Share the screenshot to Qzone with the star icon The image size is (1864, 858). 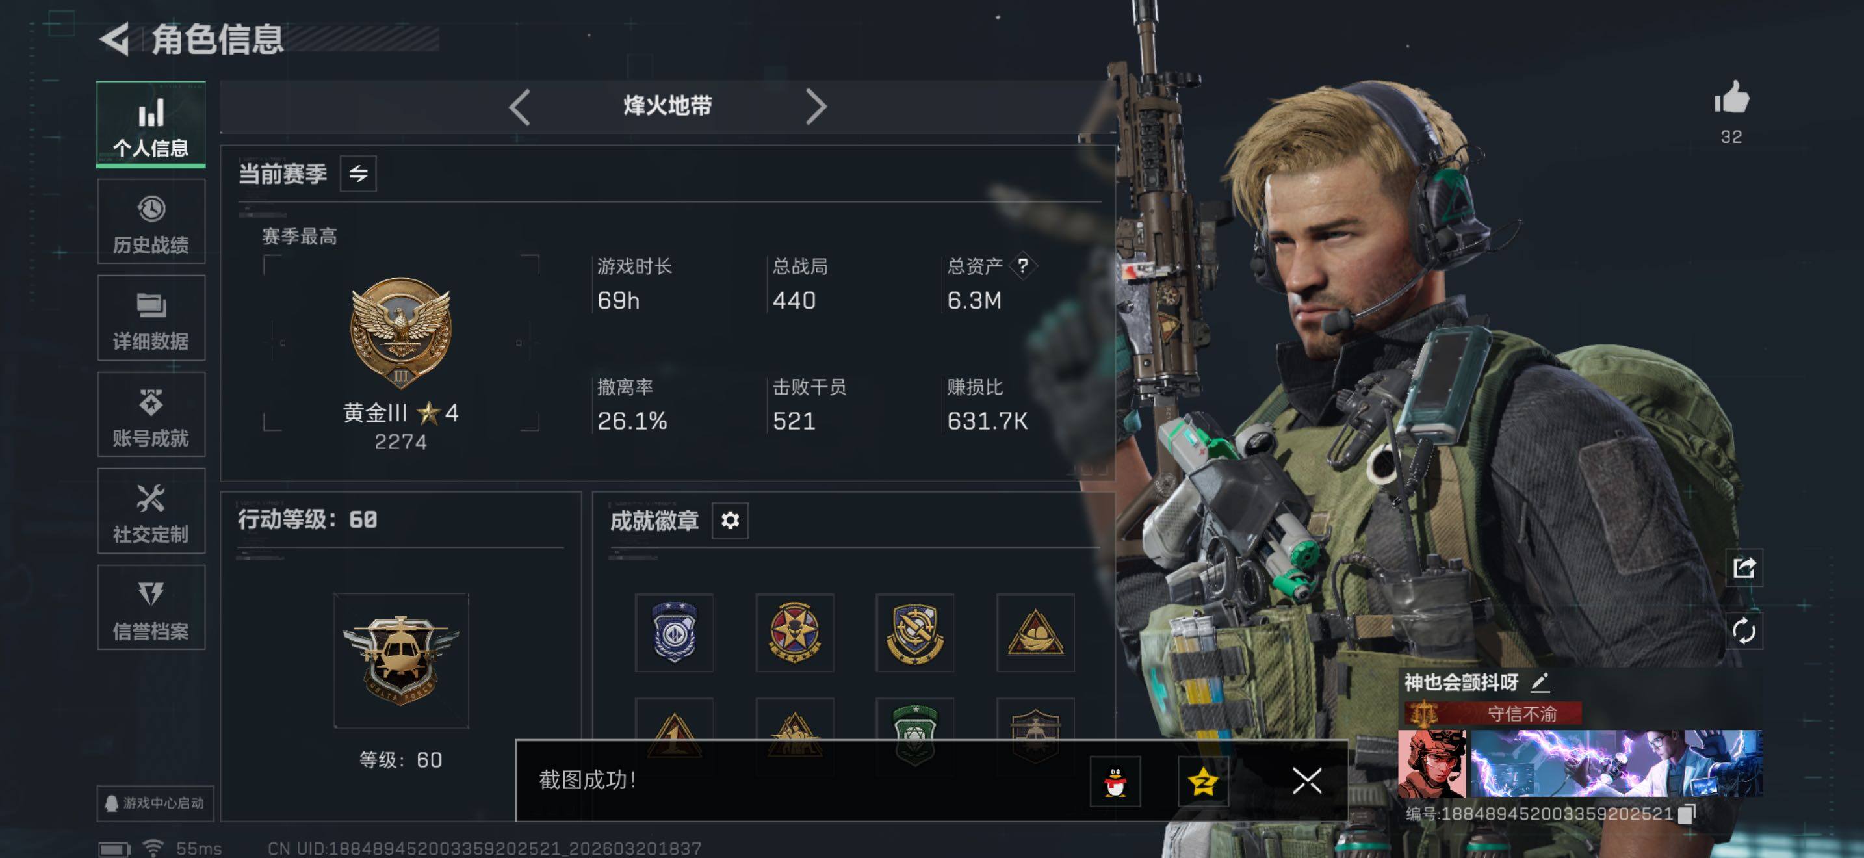(x=1202, y=781)
